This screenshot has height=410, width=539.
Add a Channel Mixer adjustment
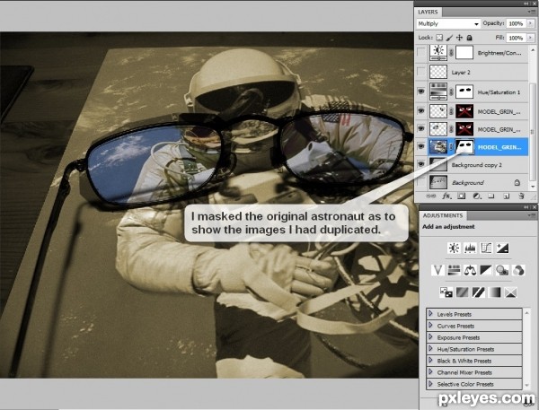coord(518,270)
